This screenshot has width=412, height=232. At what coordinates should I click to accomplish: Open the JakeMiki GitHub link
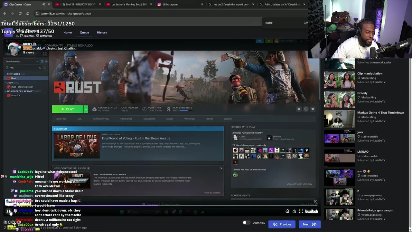tap(27, 36)
